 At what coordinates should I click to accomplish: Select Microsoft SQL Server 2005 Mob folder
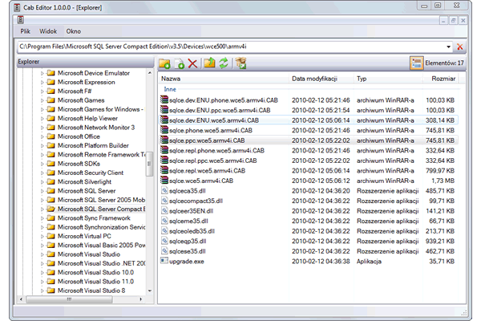101,200
